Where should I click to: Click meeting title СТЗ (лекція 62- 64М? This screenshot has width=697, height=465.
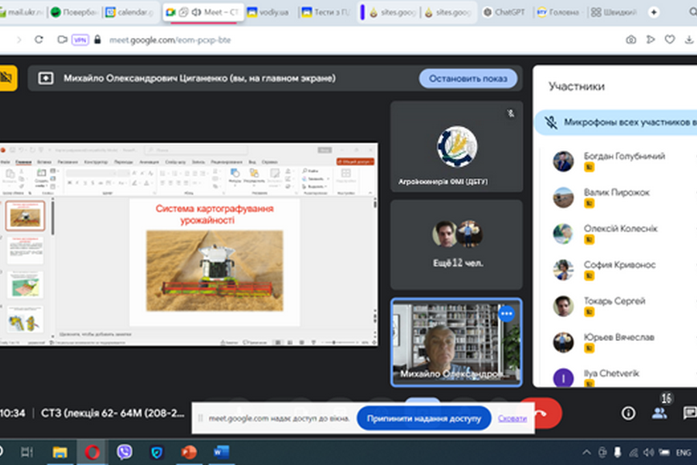pyautogui.click(x=112, y=413)
